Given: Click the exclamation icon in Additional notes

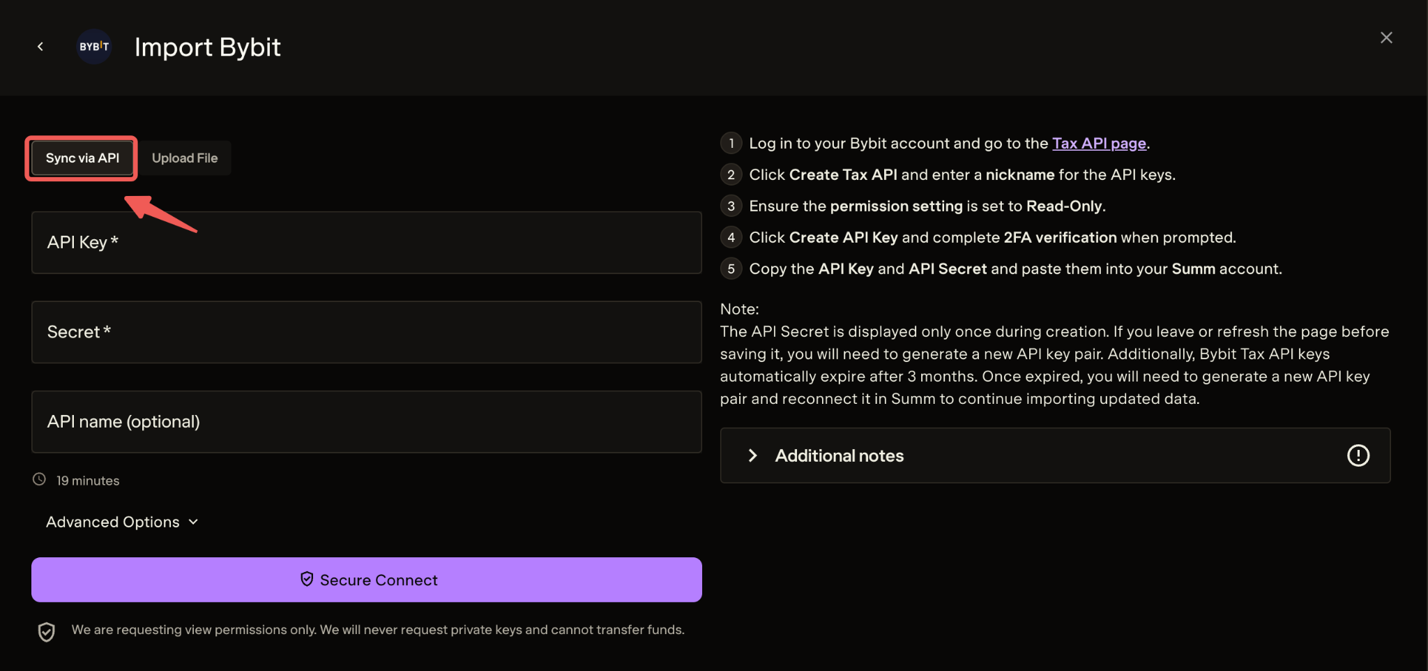Looking at the screenshot, I should (x=1358, y=456).
